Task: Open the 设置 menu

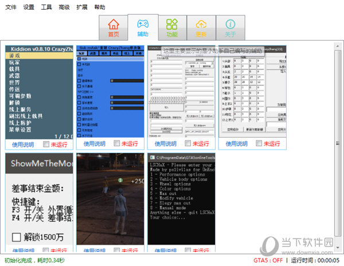Action: (x=29, y=7)
